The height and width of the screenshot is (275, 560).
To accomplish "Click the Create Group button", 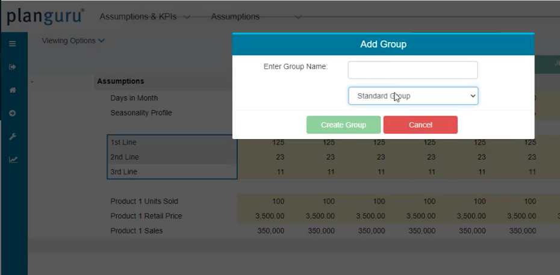I will pyautogui.click(x=344, y=125).
